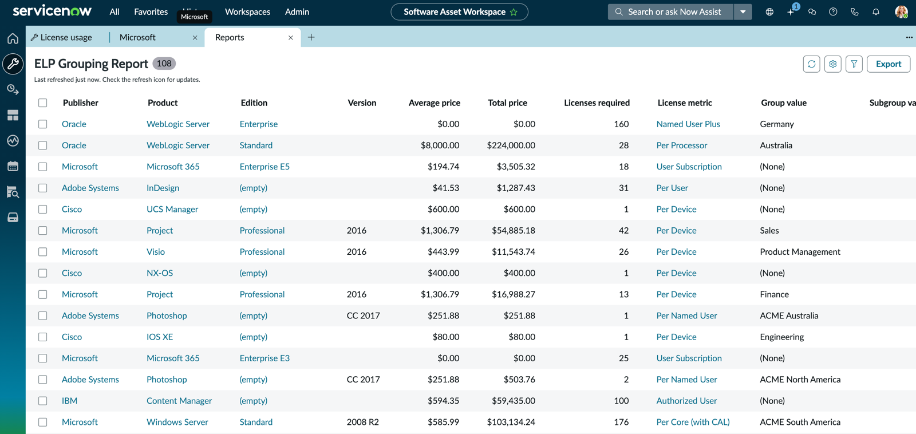Viewport: 916px width, 434px height.
Task: Click the 108 record count badge
Action: point(164,64)
